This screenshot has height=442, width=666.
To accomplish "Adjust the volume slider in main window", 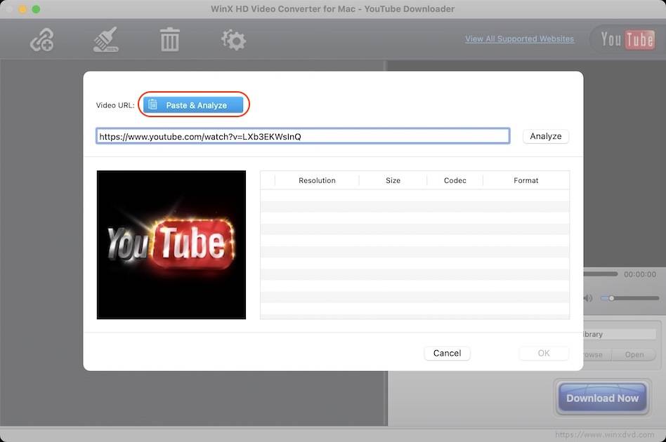I will click(x=630, y=298).
